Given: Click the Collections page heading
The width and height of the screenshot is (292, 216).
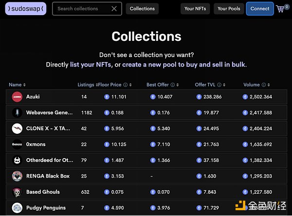Looking at the screenshot, I should tap(146, 36).
